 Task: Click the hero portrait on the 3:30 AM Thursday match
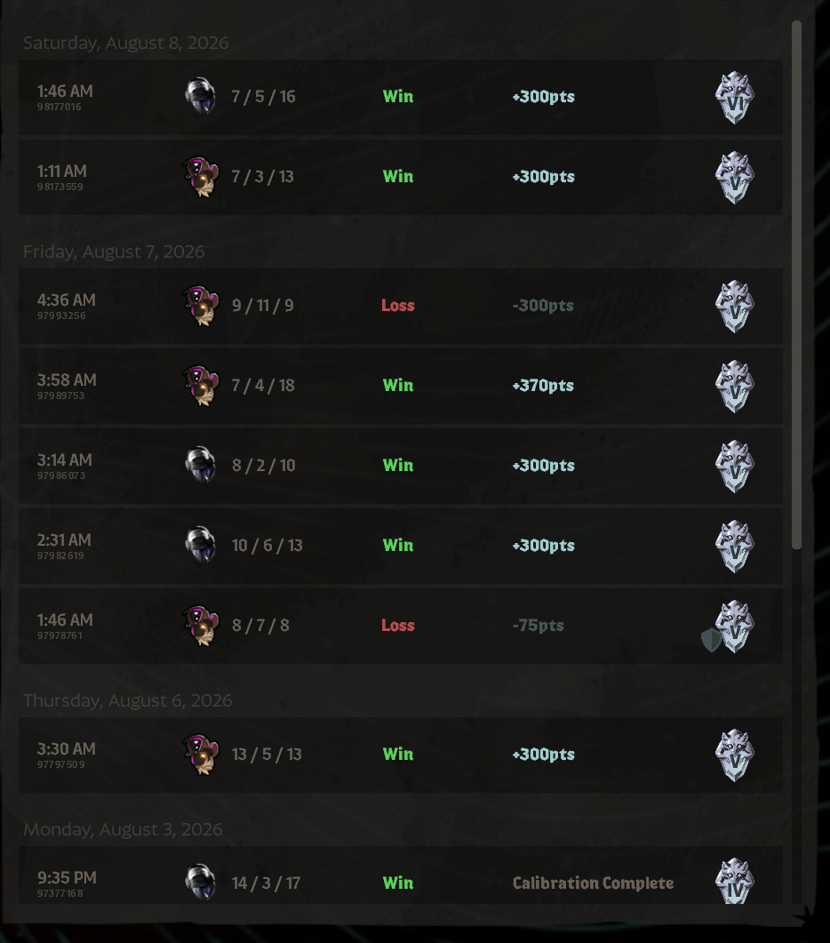pyautogui.click(x=200, y=755)
